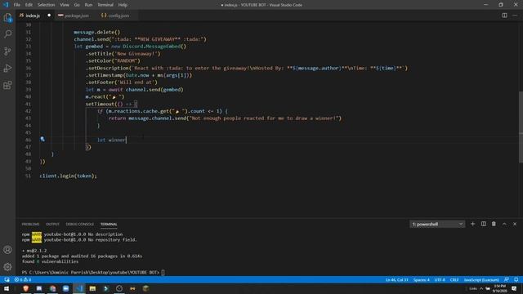Switch to the Debug Console tab
Image resolution: width=523 pixels, height=294 pixels.
(80, 224)
